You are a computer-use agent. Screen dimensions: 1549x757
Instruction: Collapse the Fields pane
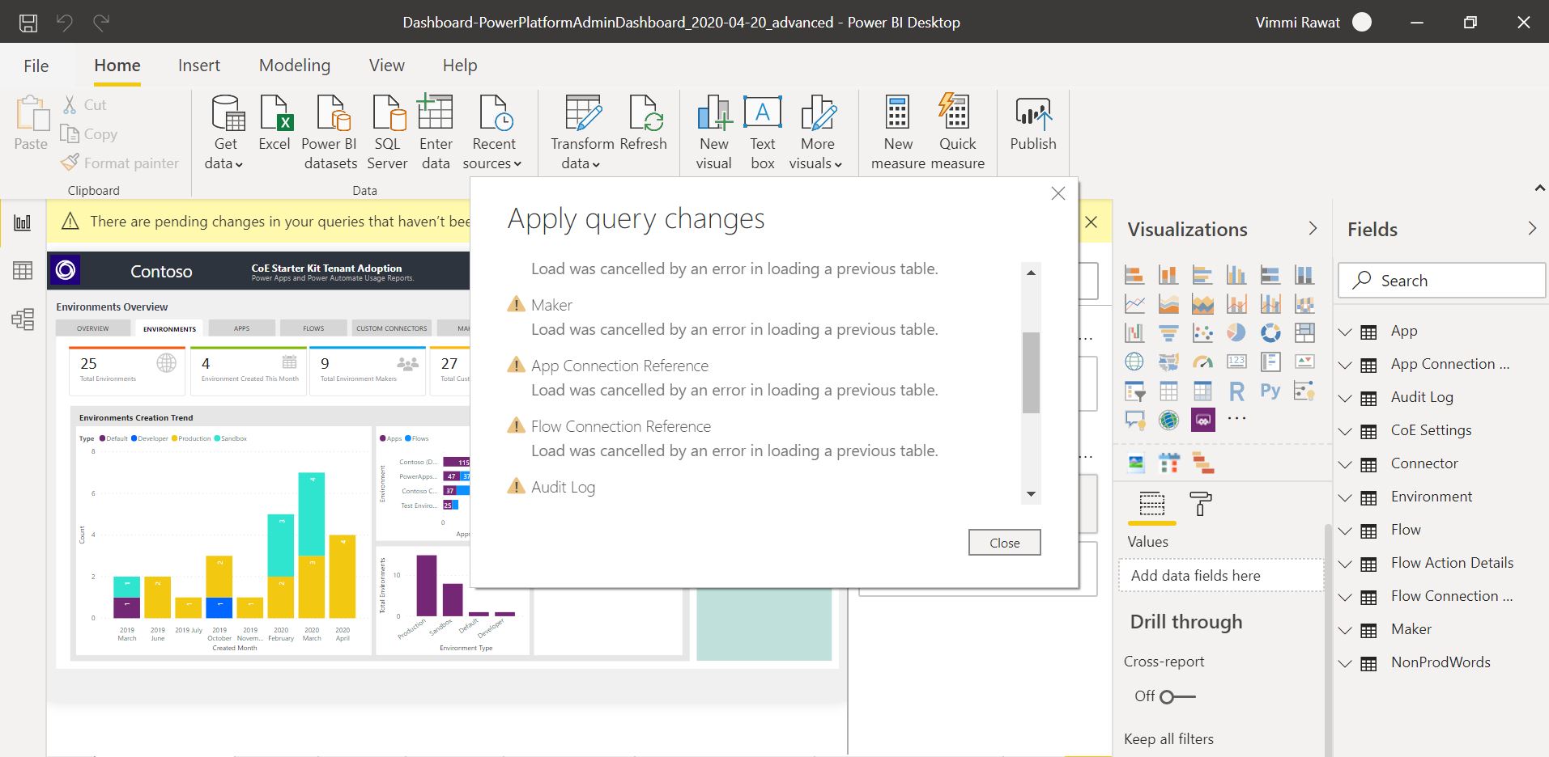(x=1533, y=229)
